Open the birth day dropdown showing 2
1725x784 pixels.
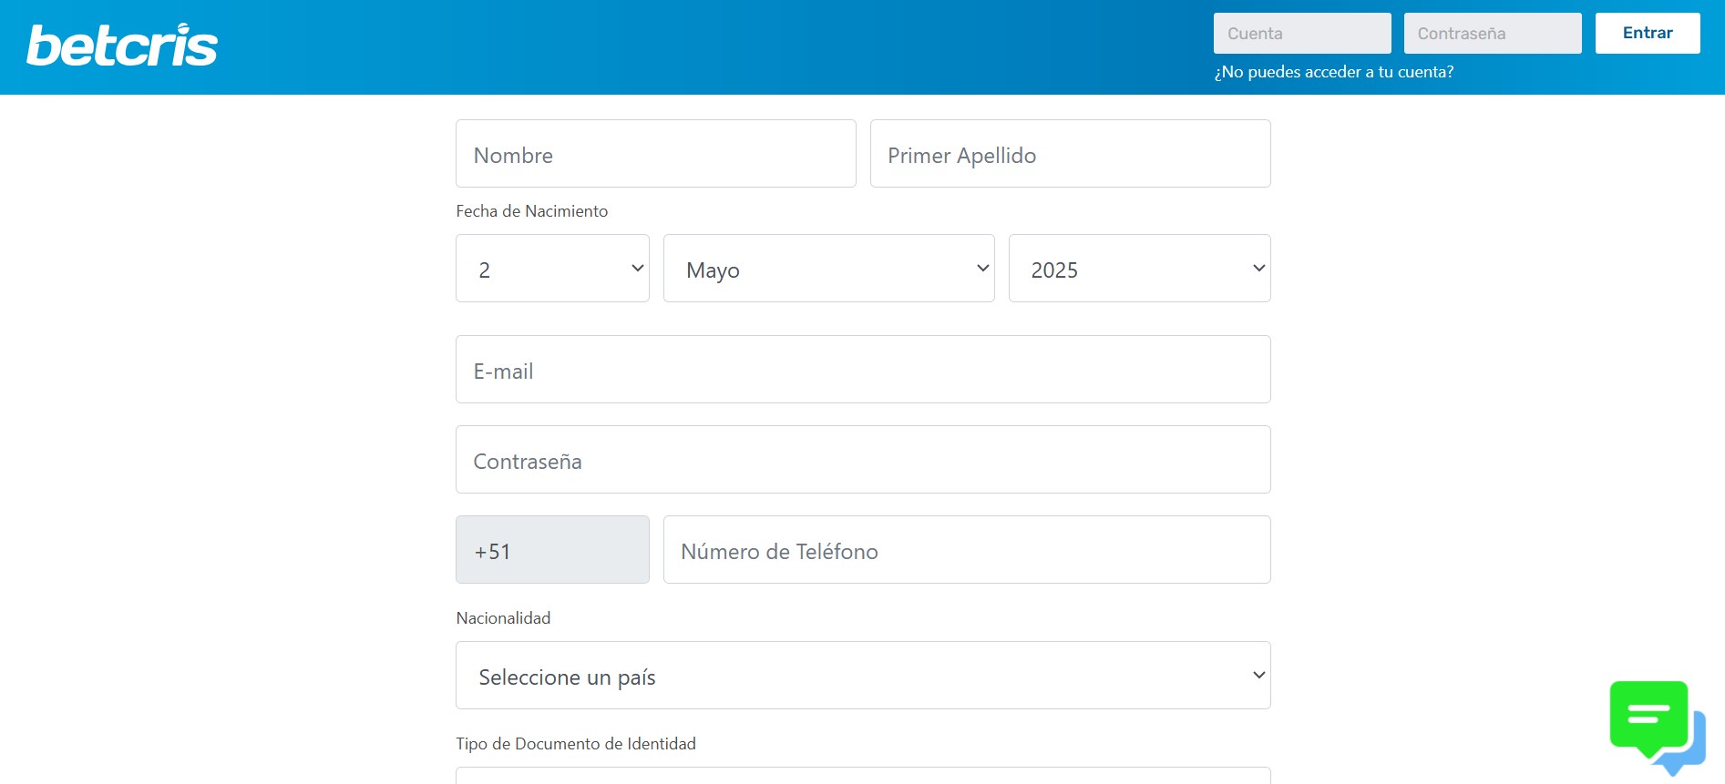point(552,269)
